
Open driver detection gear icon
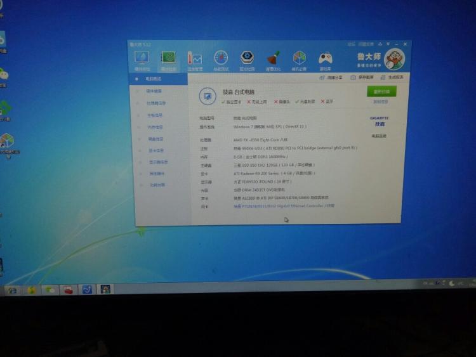point(247,60)
